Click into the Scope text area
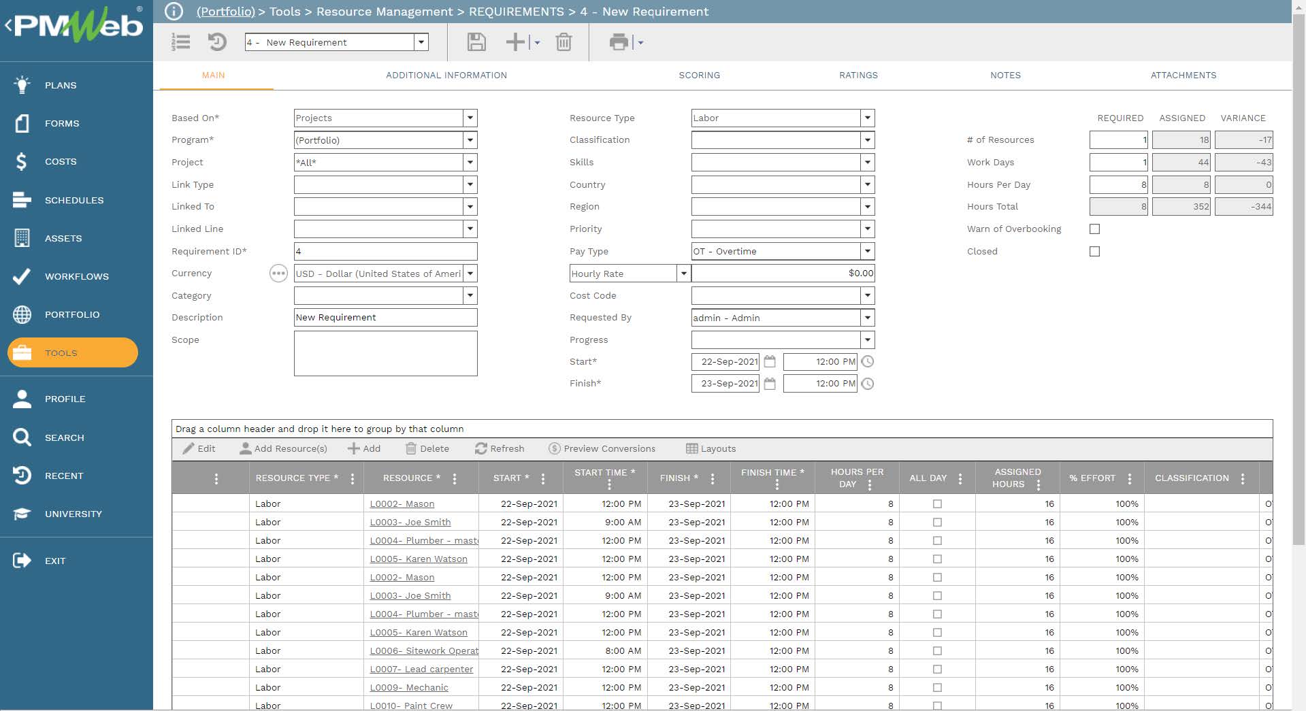Screen dimensions: 1306x711 (385, 354)
